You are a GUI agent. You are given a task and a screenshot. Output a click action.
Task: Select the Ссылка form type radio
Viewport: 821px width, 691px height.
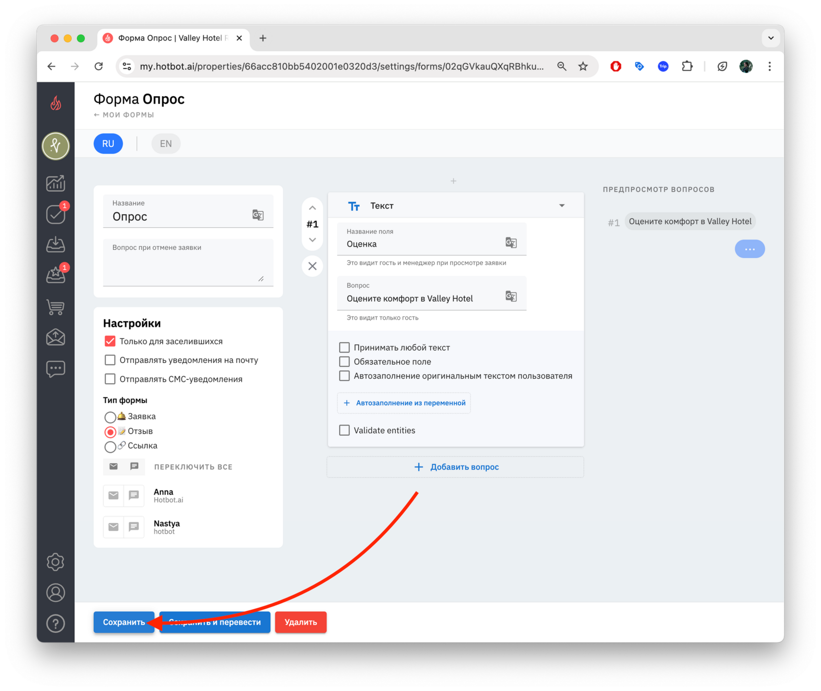coord(110,446)
